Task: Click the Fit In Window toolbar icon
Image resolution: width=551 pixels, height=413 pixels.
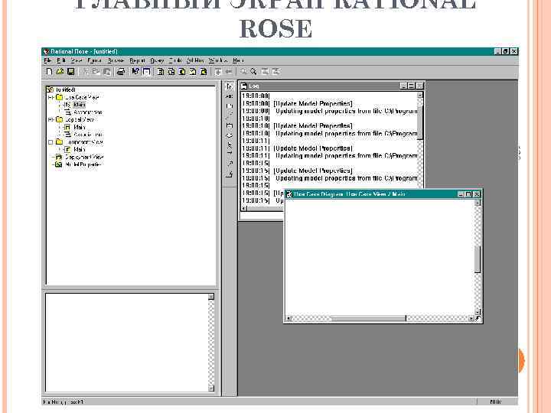Action: (x=266, y=72)
